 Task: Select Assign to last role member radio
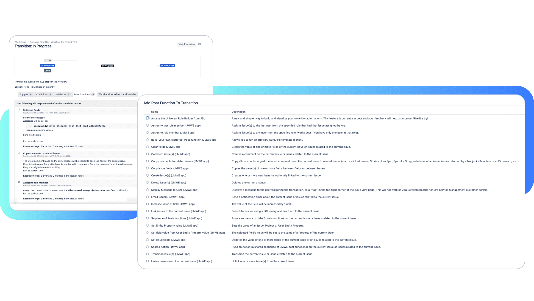coord(148,126)
